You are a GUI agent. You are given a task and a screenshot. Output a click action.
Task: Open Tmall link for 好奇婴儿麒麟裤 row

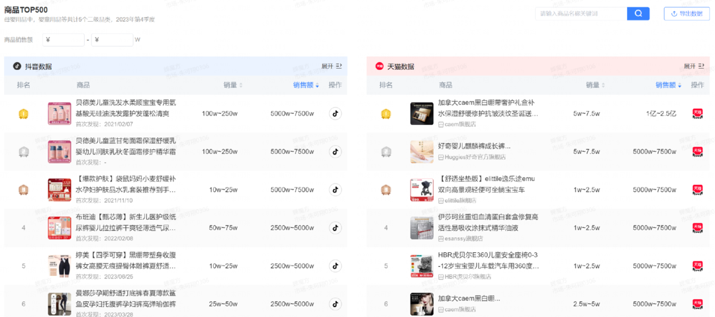698,152
